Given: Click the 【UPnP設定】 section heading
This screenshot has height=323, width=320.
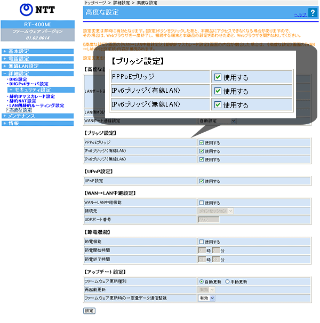Looking at the screenshot, I should point(98,171).
